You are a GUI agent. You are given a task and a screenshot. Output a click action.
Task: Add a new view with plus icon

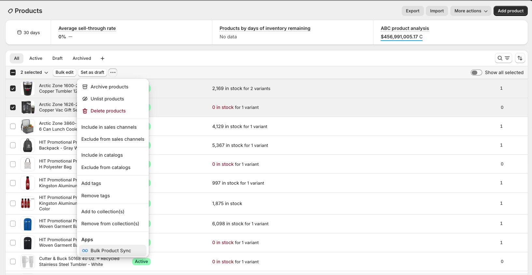click(x=103, y=59)
